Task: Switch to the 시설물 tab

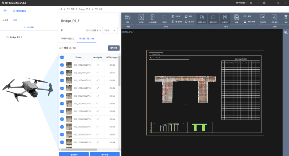Action: pos(5,20)
